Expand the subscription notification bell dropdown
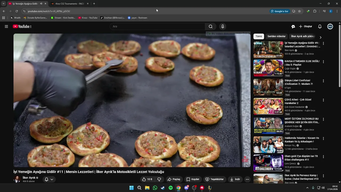The height and width of the screenshot is (192, 341). pos(49,179)
